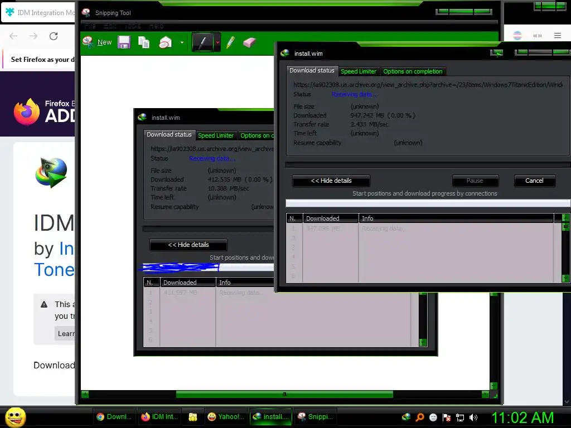The image size is (571, 428).
Task: Open the folder icon on the taskbar
Action: (x=192, y=417)
